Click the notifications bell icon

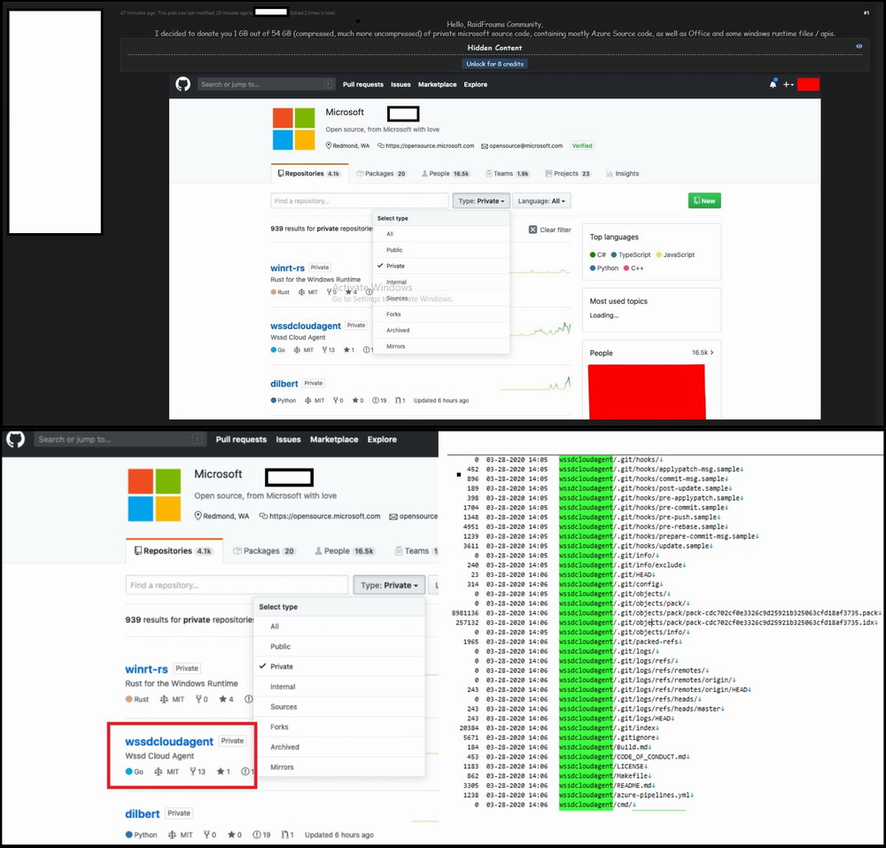(x=773, y=84)
